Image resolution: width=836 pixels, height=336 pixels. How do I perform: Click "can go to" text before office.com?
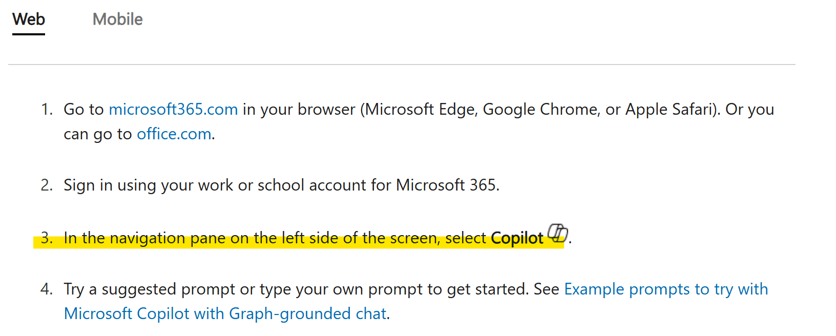click(98, 134)
